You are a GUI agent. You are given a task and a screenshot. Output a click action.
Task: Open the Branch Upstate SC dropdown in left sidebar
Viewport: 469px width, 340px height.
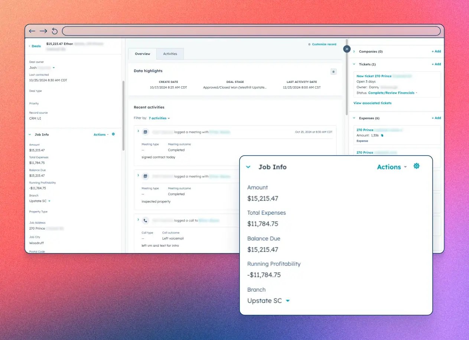coord(40,201)
